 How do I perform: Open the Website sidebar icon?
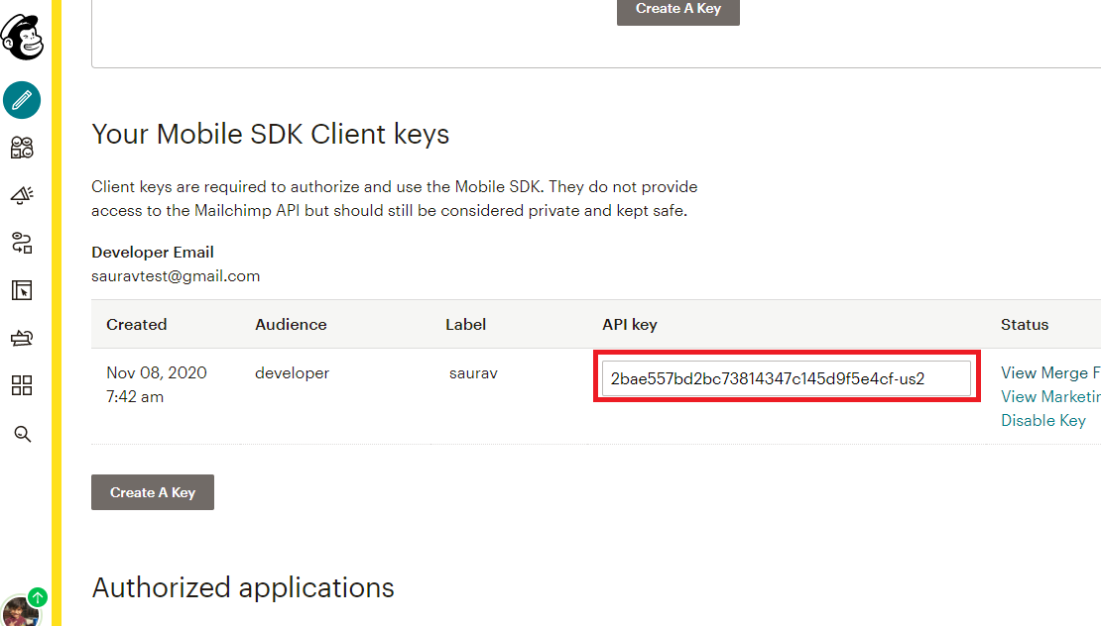(x=22, y=290)
